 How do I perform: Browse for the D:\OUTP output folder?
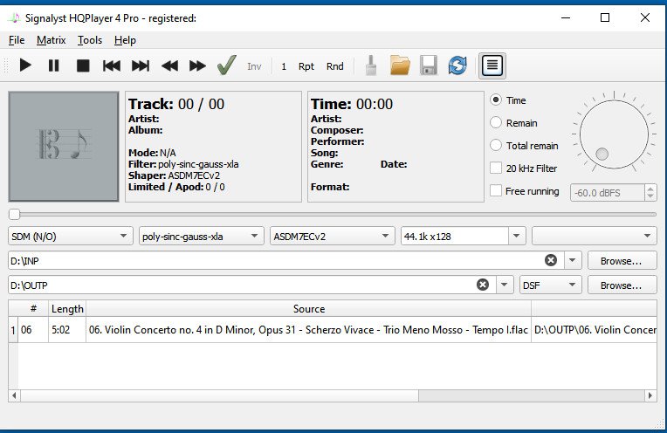(x=621, y=285)
